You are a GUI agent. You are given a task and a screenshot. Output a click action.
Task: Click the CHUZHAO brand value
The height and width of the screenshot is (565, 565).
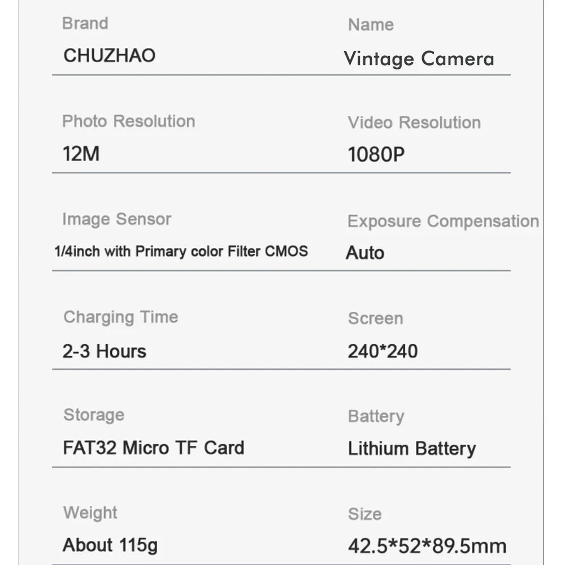(x=109, y=55)
